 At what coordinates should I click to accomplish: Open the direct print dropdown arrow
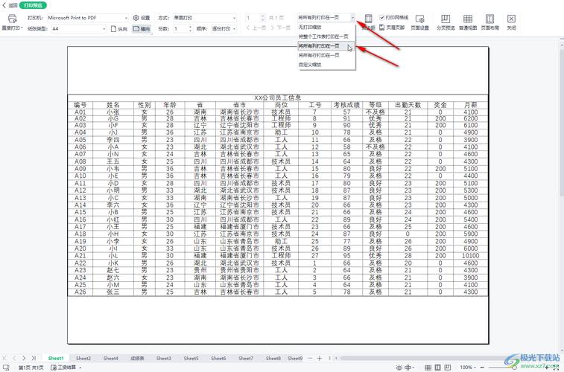[x=22, y=28]
